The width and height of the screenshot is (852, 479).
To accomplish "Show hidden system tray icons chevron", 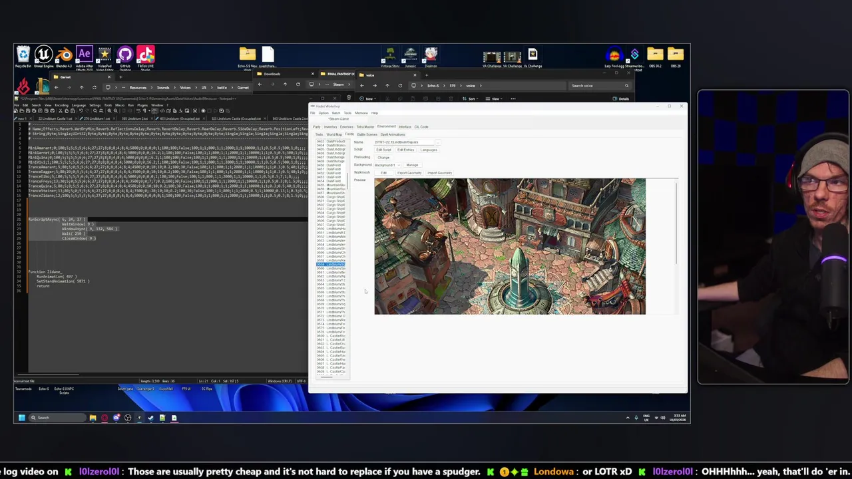I will point(627,418).
